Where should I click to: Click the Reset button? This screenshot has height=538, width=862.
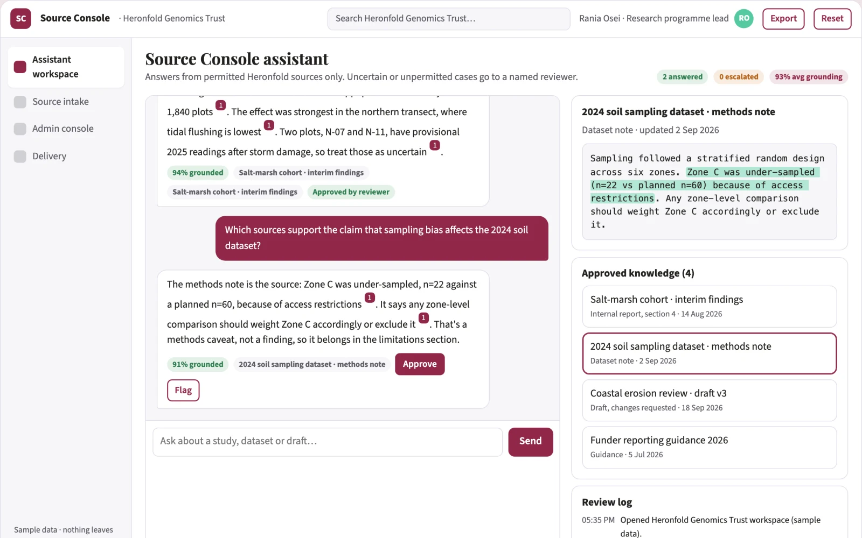click(832, 19)
